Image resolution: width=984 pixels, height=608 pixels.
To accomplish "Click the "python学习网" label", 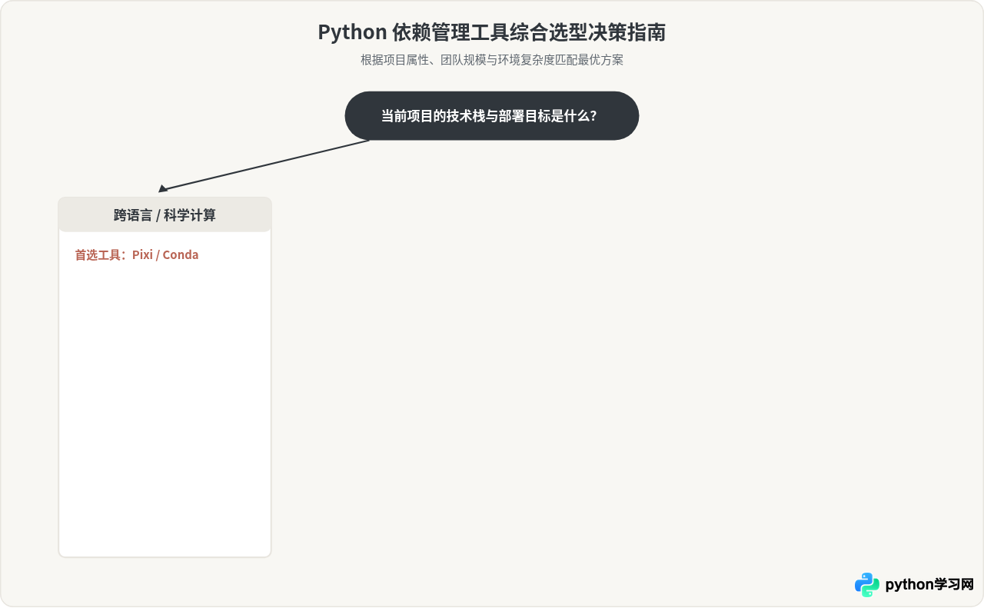I will click(x=929, y=585).
